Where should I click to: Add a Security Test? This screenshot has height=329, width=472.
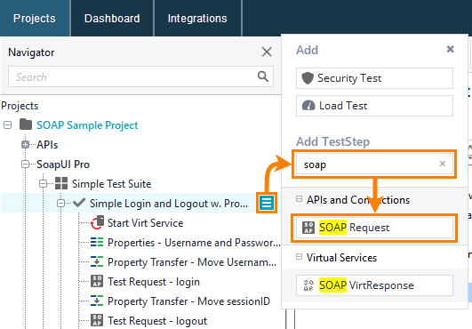(x=374, y=78)
